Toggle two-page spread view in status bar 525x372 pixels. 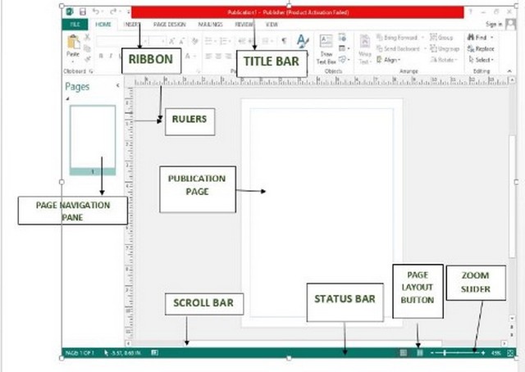click(419, 352)
